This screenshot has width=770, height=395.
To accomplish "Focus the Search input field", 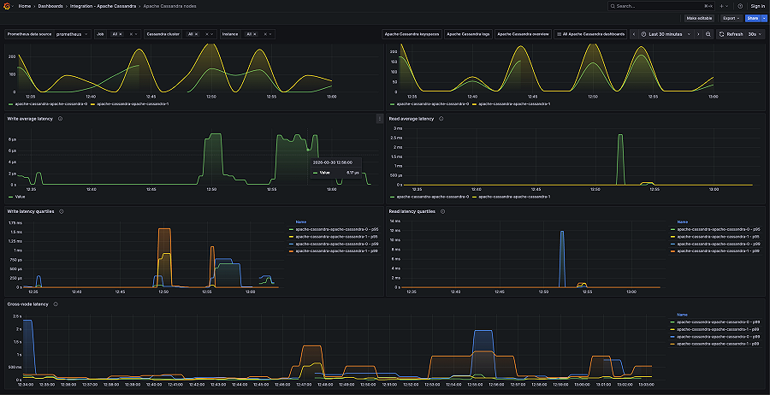I will tap(661, 6).
